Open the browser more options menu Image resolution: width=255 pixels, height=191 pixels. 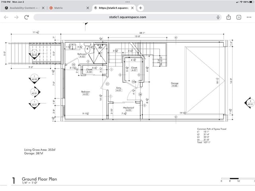pos(249,17)
